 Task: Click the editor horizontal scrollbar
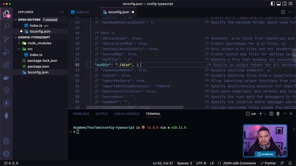click(135, 107)
